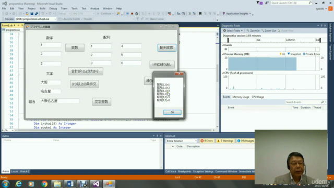This screenshot has height=188, width=334.
Task: Collapse the Events section in Diagnostic Tools
Action: 223,45
